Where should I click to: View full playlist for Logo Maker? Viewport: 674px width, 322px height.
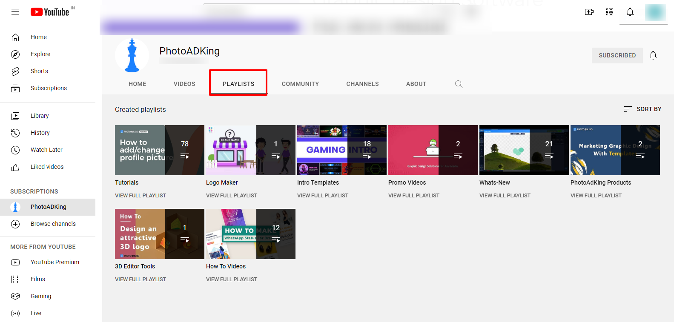tap(232, 196)
